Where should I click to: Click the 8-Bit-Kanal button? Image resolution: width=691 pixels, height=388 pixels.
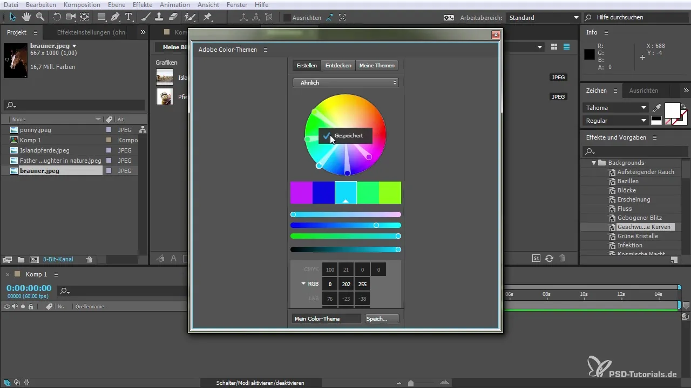[58, 259]
